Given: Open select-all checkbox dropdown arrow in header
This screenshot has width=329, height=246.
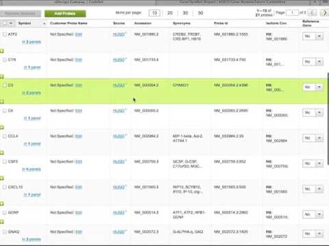Looking at the screenshot, I should click(11, 23).
